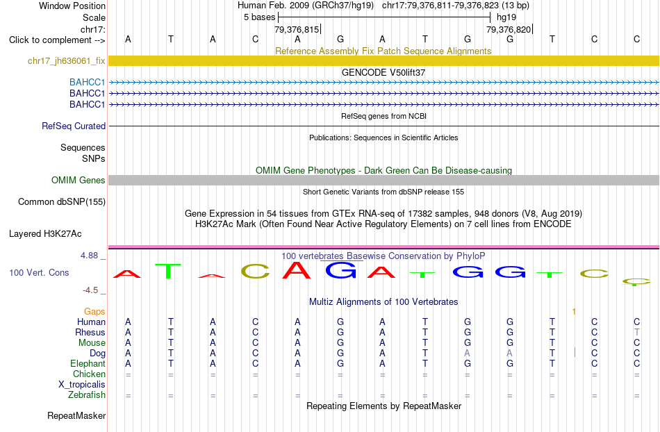Screen dimensions: 660x432
Task: Open the SNPs track label
Action: click(x=94, y=158)
